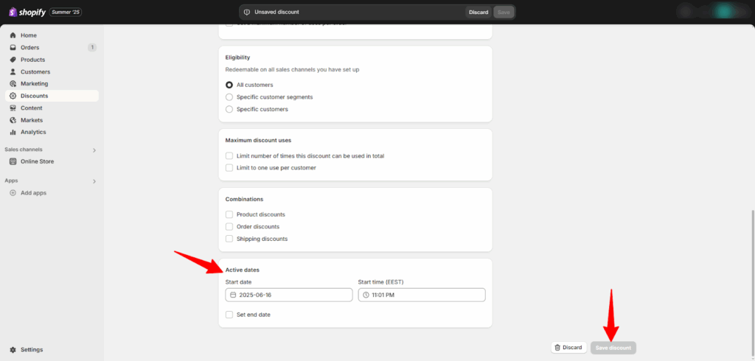Viewport: 755px width, 361px height.
Task: Check the Set end date checkbox
Action: pyautogui.click(x=229, y=315)
